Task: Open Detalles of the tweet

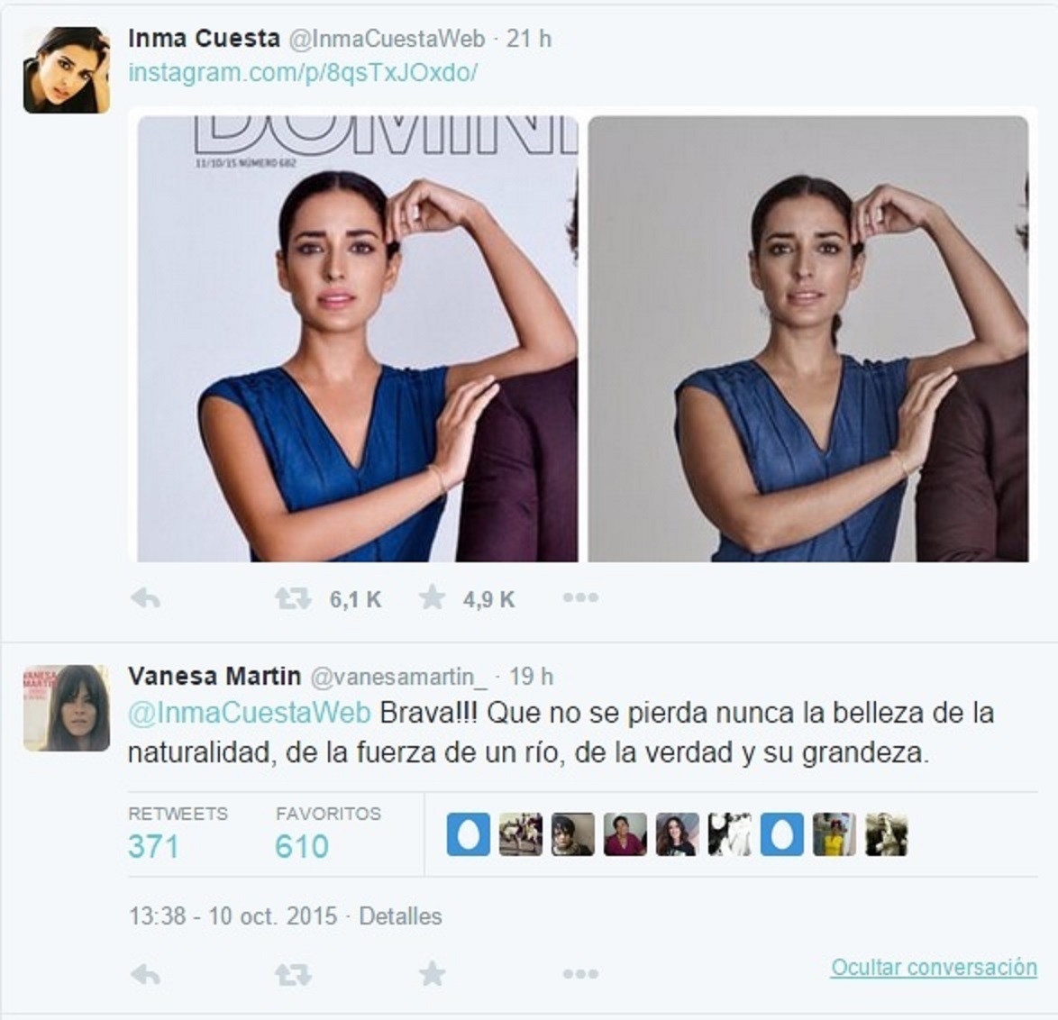Action: pos(400,916)
